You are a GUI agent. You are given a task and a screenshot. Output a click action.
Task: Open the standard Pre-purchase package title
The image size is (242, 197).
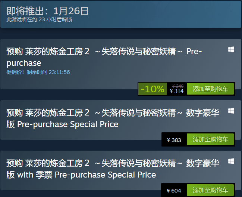tap(104, 56)
